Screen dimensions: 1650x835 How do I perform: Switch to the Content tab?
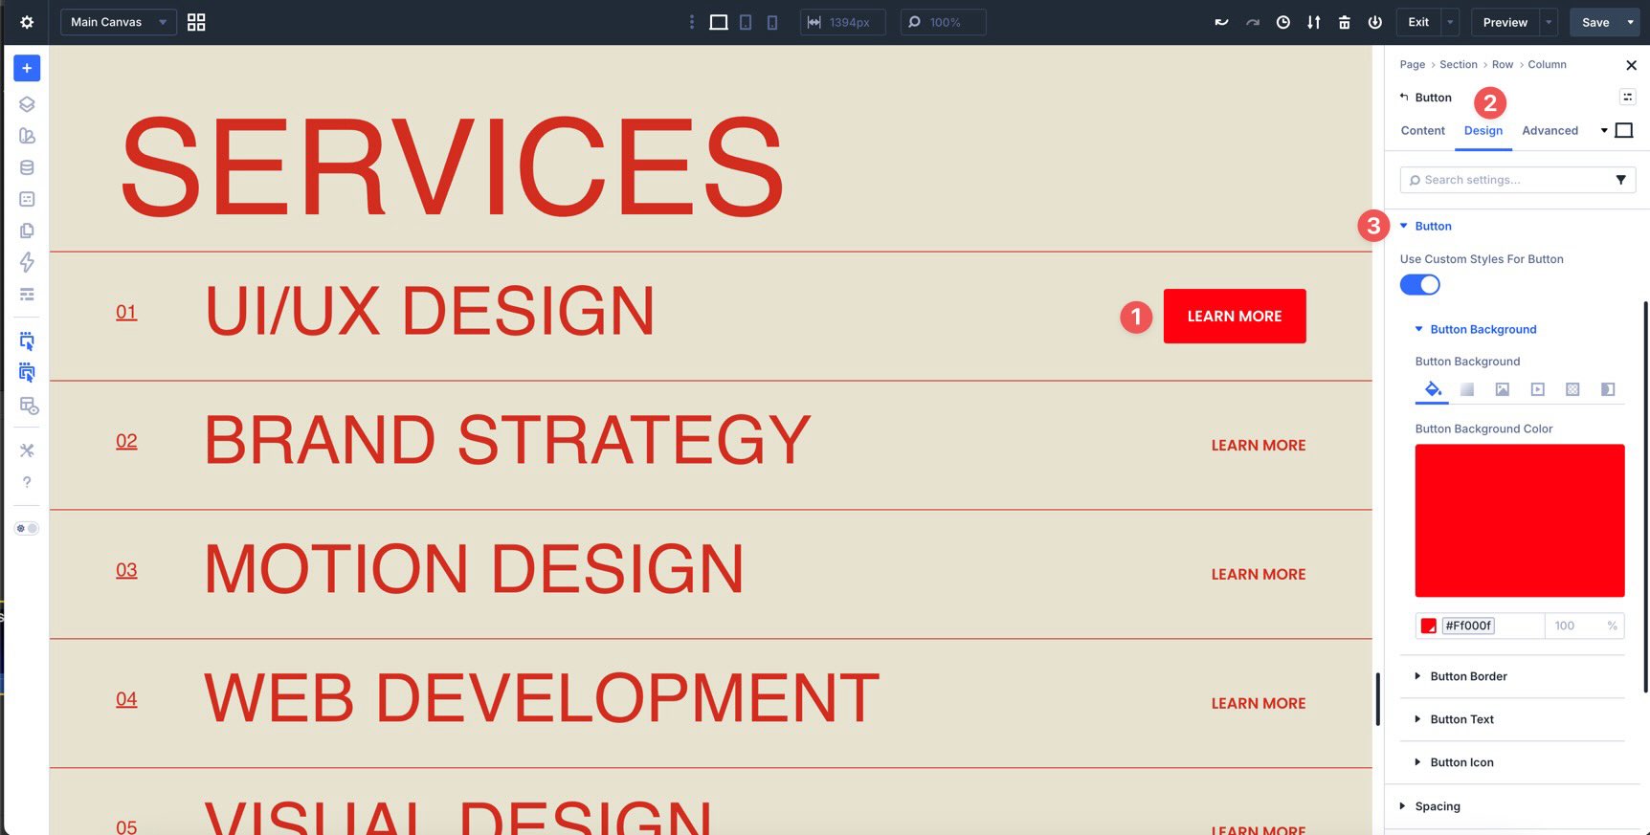point(1422,130)
